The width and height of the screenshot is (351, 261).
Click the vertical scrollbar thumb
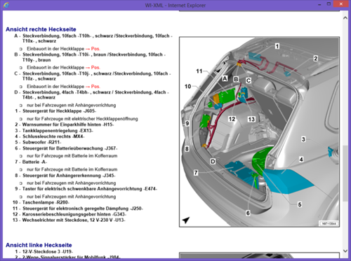coord(345,174)
